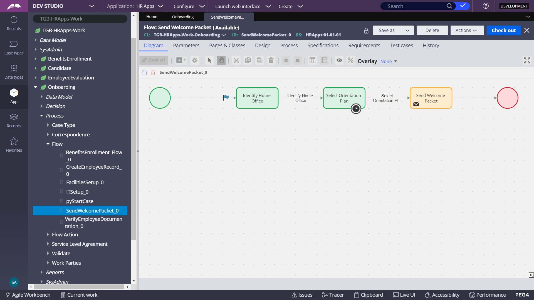Switch to the Specifications tab
Viewport: 534px width, 300px height.
(x=323, y=46)
